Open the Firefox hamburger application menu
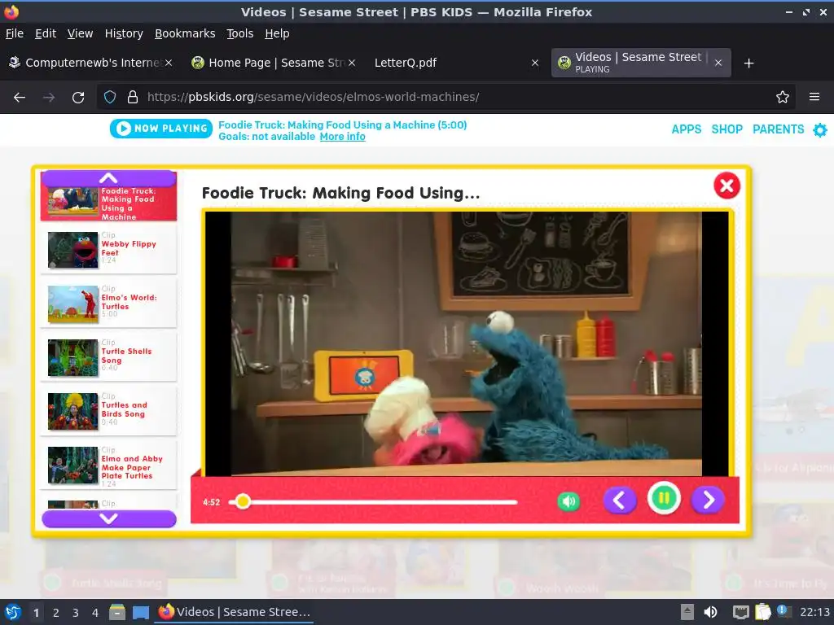Image resolution: width=834 pixels, height=625 pixels. coord(814,98)
